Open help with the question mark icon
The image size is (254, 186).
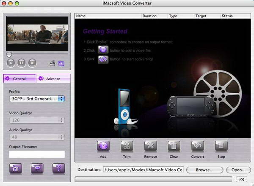point(59,168)
